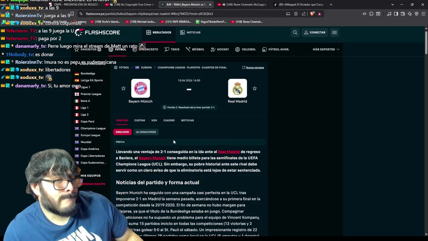The image size is (428, 241).
Task: Switch to Tense Cinematic YouTube tab
Action: click(242, 5)
